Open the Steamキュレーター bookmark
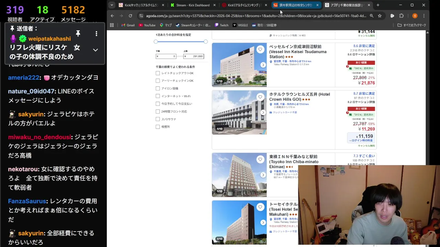440x247 pixels. tap(193, 25)
